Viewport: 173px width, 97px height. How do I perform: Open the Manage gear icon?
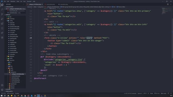click(x=2, y=90)
